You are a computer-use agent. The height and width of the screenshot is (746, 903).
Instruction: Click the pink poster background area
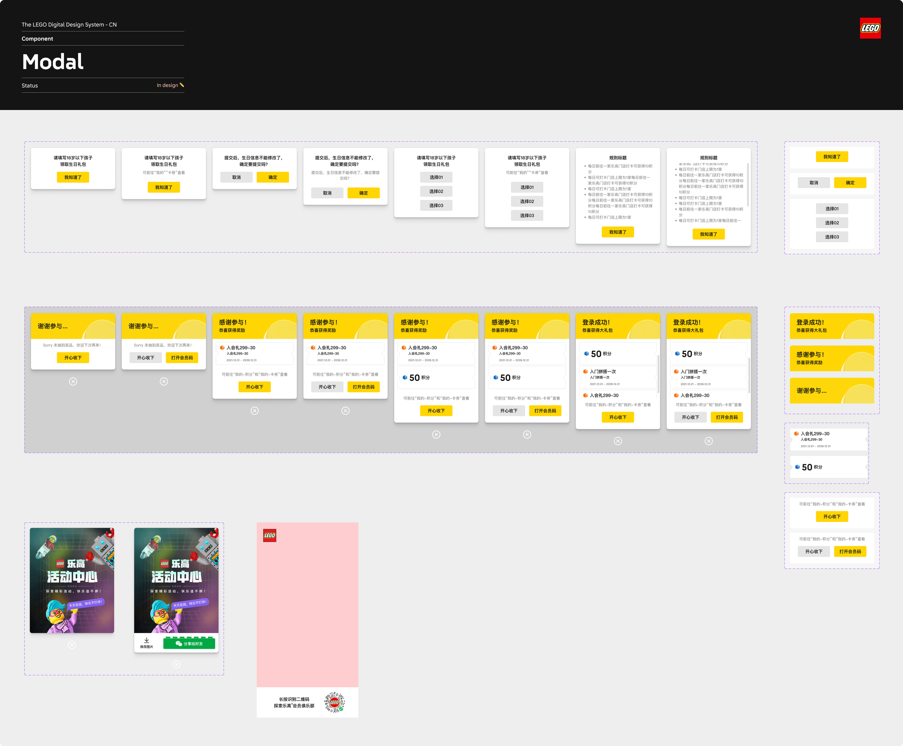click(307, 610)
